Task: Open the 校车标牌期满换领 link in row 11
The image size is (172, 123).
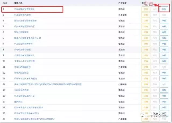Action: [22, 67]
